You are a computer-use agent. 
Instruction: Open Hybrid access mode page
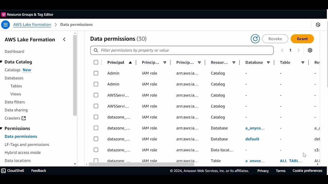tap(23, 153)
